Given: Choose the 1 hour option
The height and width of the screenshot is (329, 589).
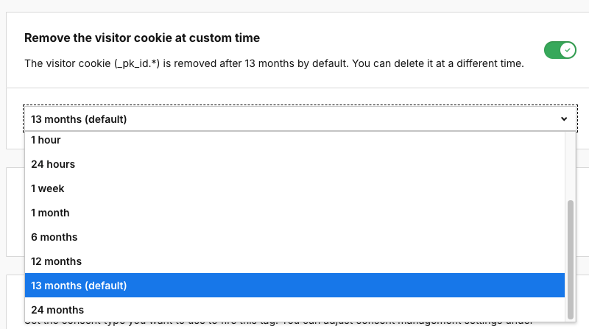Looking at the screenshot, I should pos(46,140).
